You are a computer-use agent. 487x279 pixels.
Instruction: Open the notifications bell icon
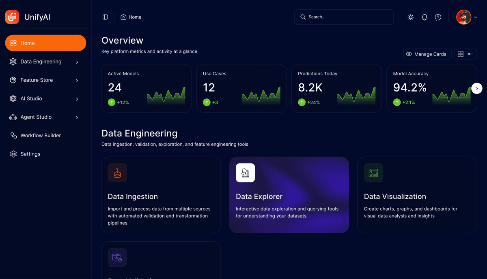(x=424, y=17)
